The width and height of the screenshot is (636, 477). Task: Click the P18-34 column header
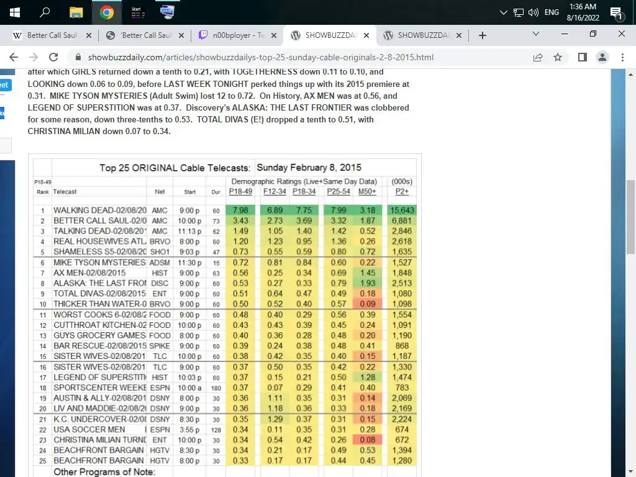point(304,191)
